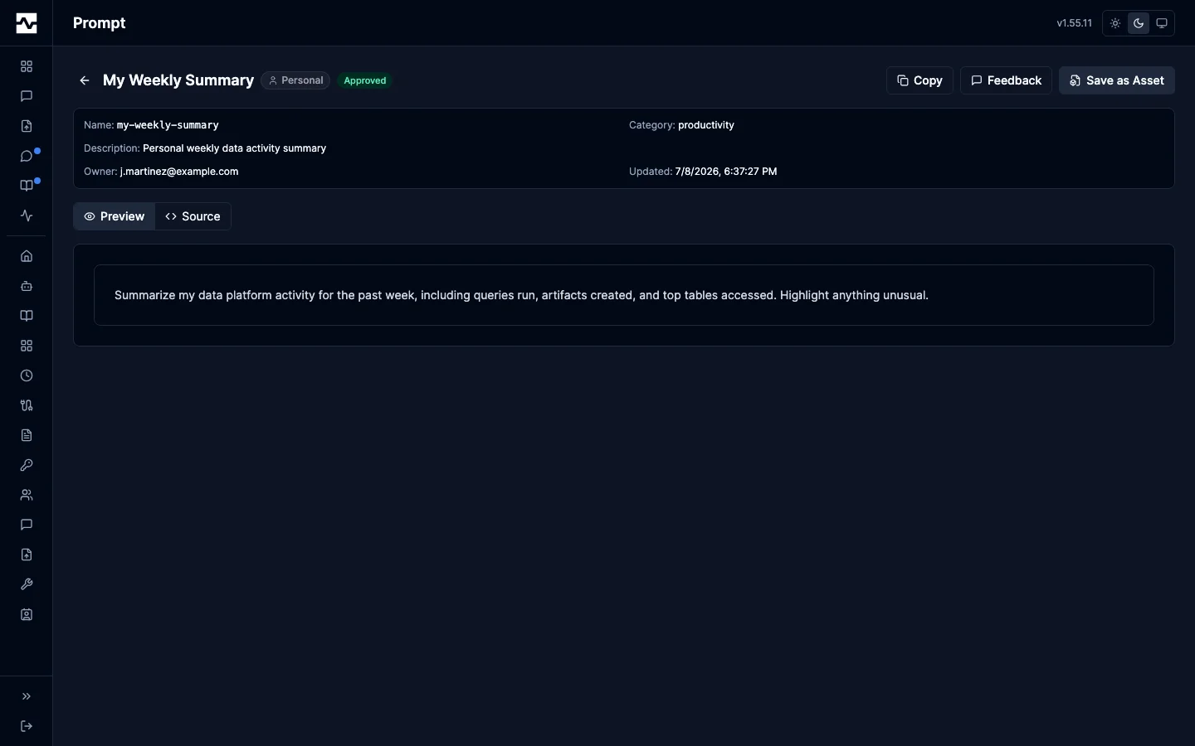Viewport: 1195px width, 746px height.
Task: Select the Source tab
Action: 193,216
